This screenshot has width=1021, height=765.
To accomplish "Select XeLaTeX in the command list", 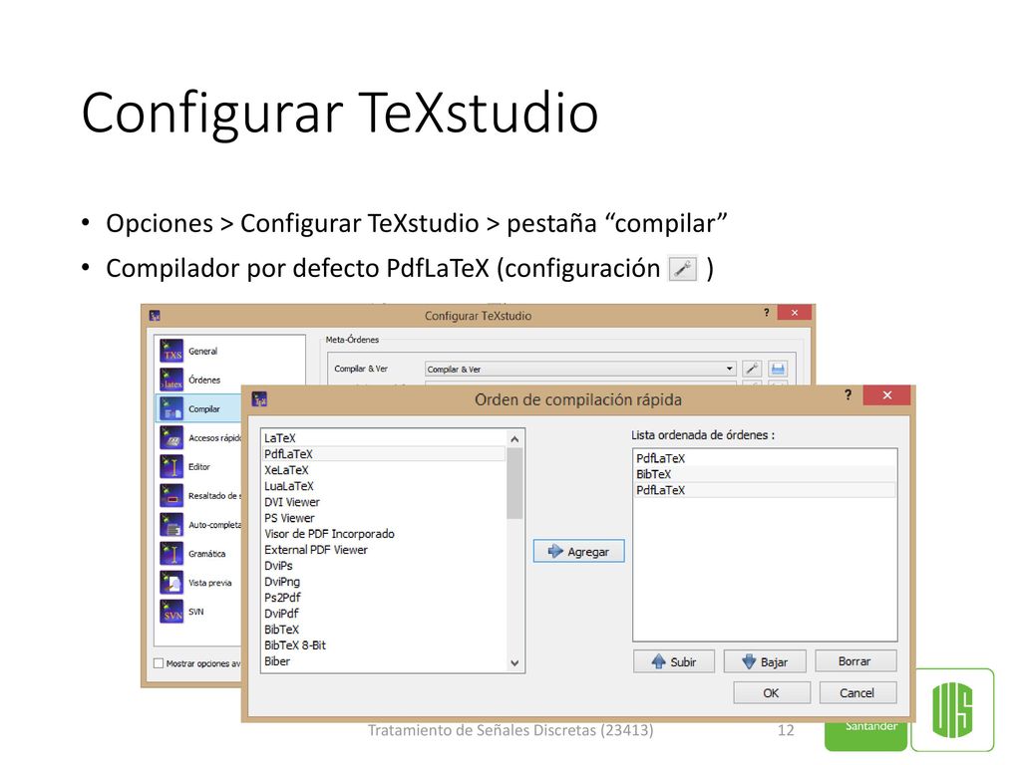I will [x=384, y=470].
